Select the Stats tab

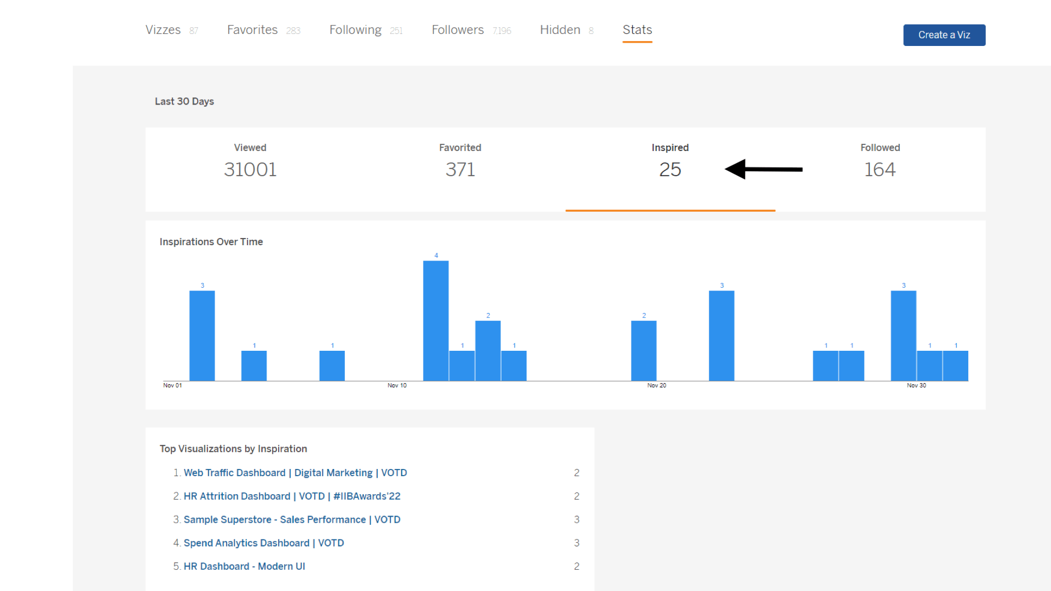(637, 30)
